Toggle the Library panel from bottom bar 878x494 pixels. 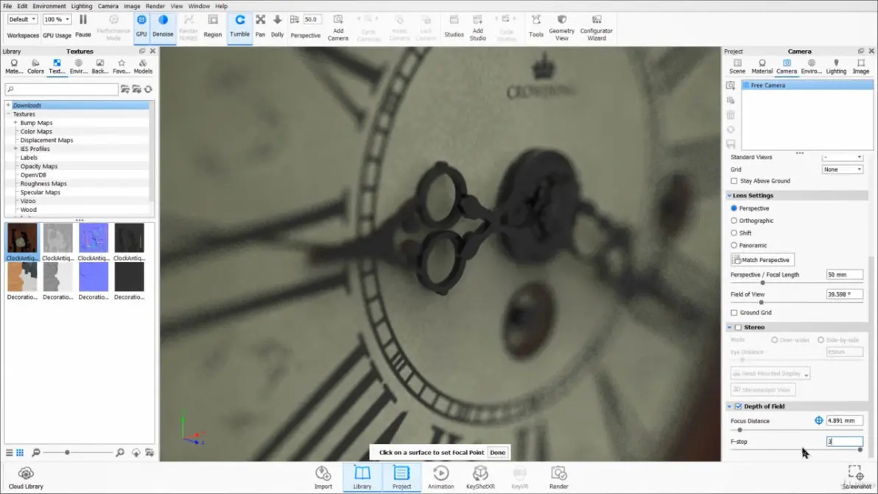click(362, 478)
